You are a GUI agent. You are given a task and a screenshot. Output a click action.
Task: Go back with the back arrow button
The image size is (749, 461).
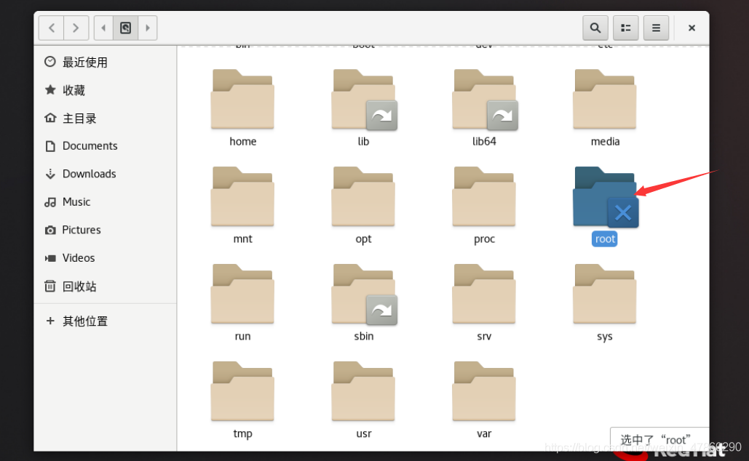pyautogui.click(x=52, y=28)
